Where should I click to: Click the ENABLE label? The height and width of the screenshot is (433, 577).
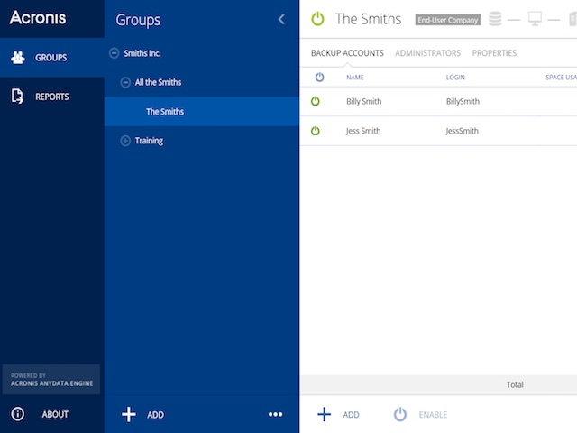(x=433, y=415)
